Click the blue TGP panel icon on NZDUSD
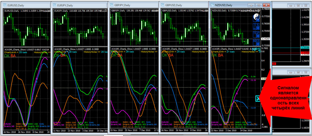 click(x=256, y=34)
